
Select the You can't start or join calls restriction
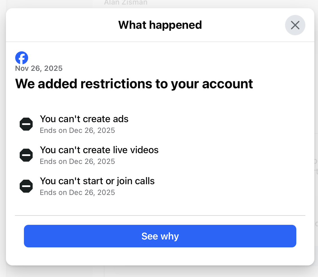pos(97,181)
